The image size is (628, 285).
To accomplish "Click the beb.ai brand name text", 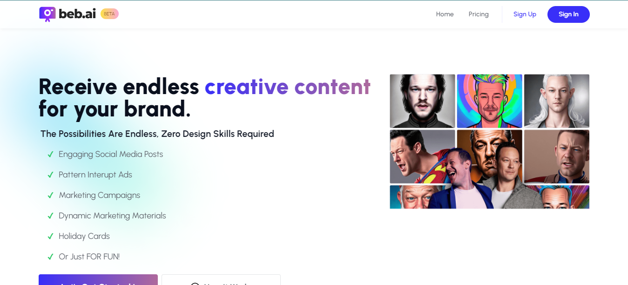I will click(x=77, y=14).
